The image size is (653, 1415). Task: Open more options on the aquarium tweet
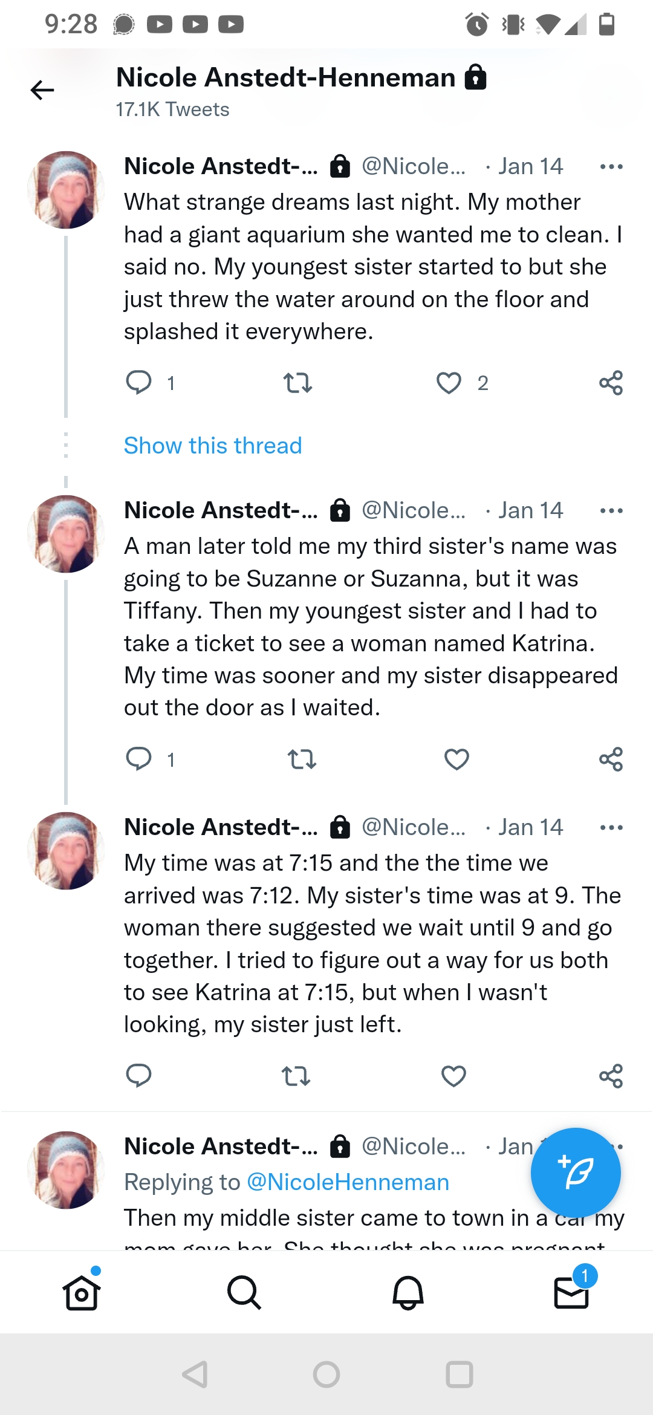point(611,166)
